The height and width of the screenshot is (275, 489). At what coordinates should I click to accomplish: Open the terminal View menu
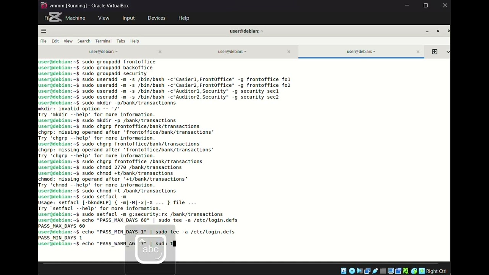click(x=68, y=41)
